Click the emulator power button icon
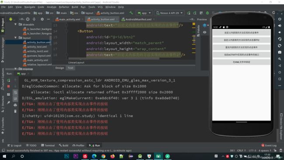 tap(280, 19)
